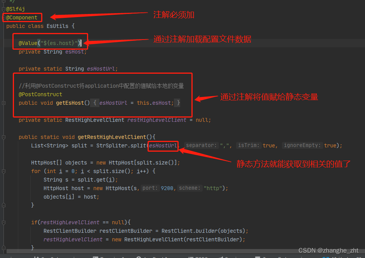Click objects[i] = host assignment
The image size is (365, 258).
[71, 197]
